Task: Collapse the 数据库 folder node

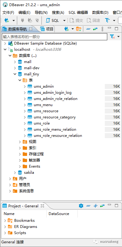Action: pyautogui.click(x=10, y=56)
